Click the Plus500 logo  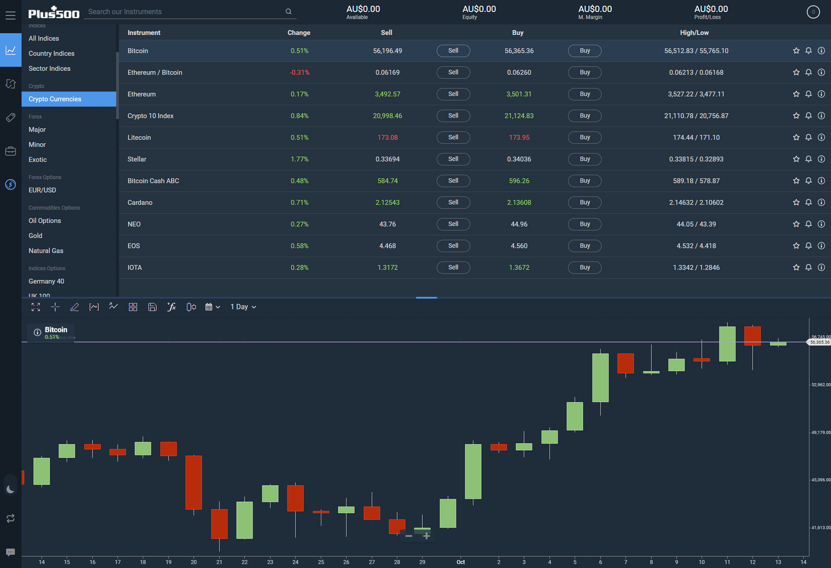53,12
